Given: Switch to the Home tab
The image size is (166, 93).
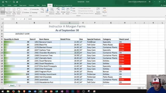Looking at the screenshot, I should [x=9, y=5].
